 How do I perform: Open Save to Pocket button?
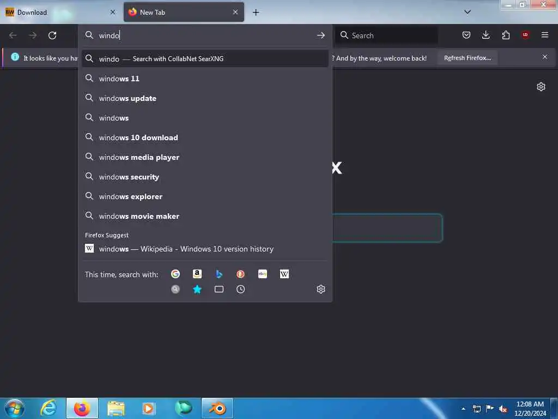466,35
